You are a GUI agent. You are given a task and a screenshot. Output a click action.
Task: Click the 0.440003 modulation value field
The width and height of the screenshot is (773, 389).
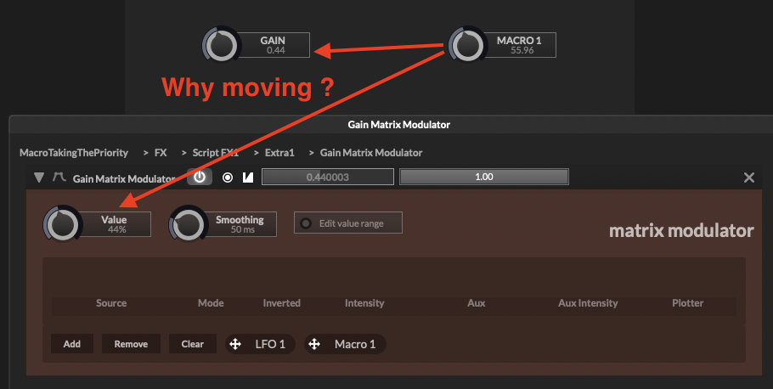pyautogui.click(x=328, y=178)
